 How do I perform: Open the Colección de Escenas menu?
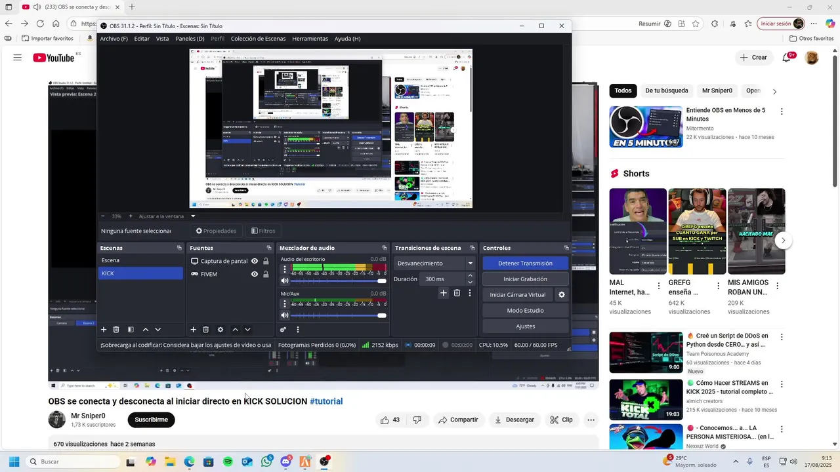(x=258, y=39)
